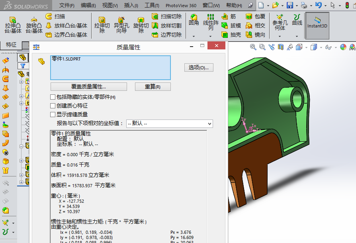The height and width of the screenshot is (243, 356).
Task: Open the 插入 menu
Action: [x=131, y=6]
